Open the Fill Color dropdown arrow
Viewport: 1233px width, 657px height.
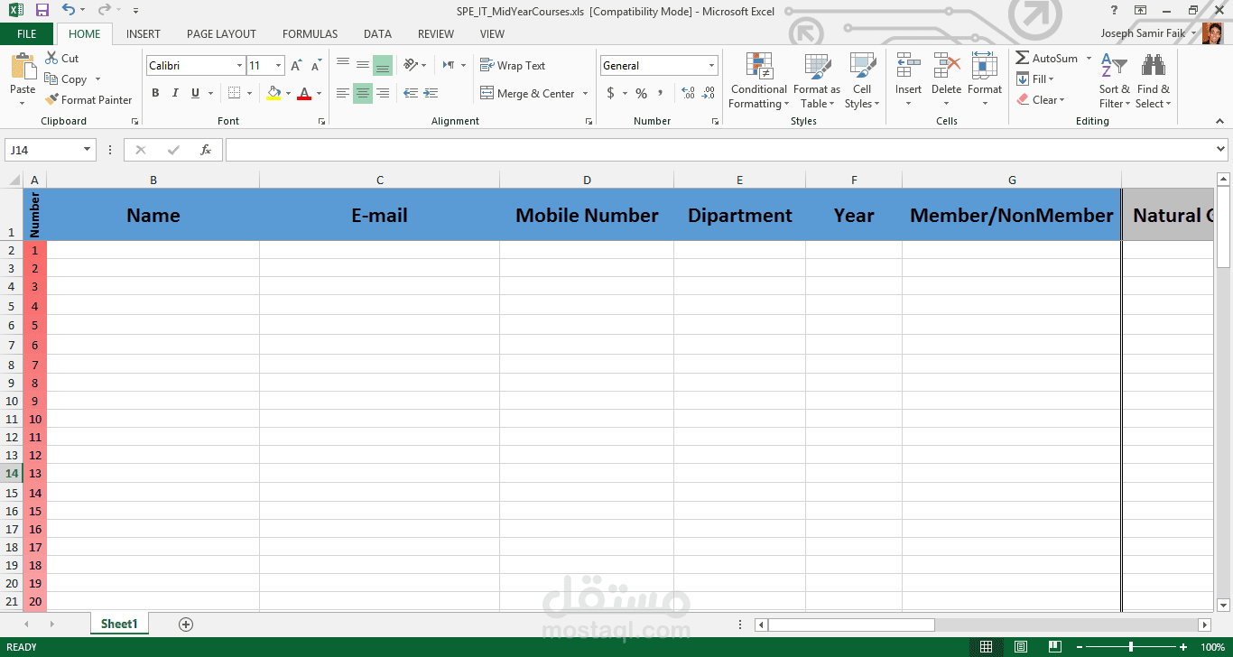[288, 93]
